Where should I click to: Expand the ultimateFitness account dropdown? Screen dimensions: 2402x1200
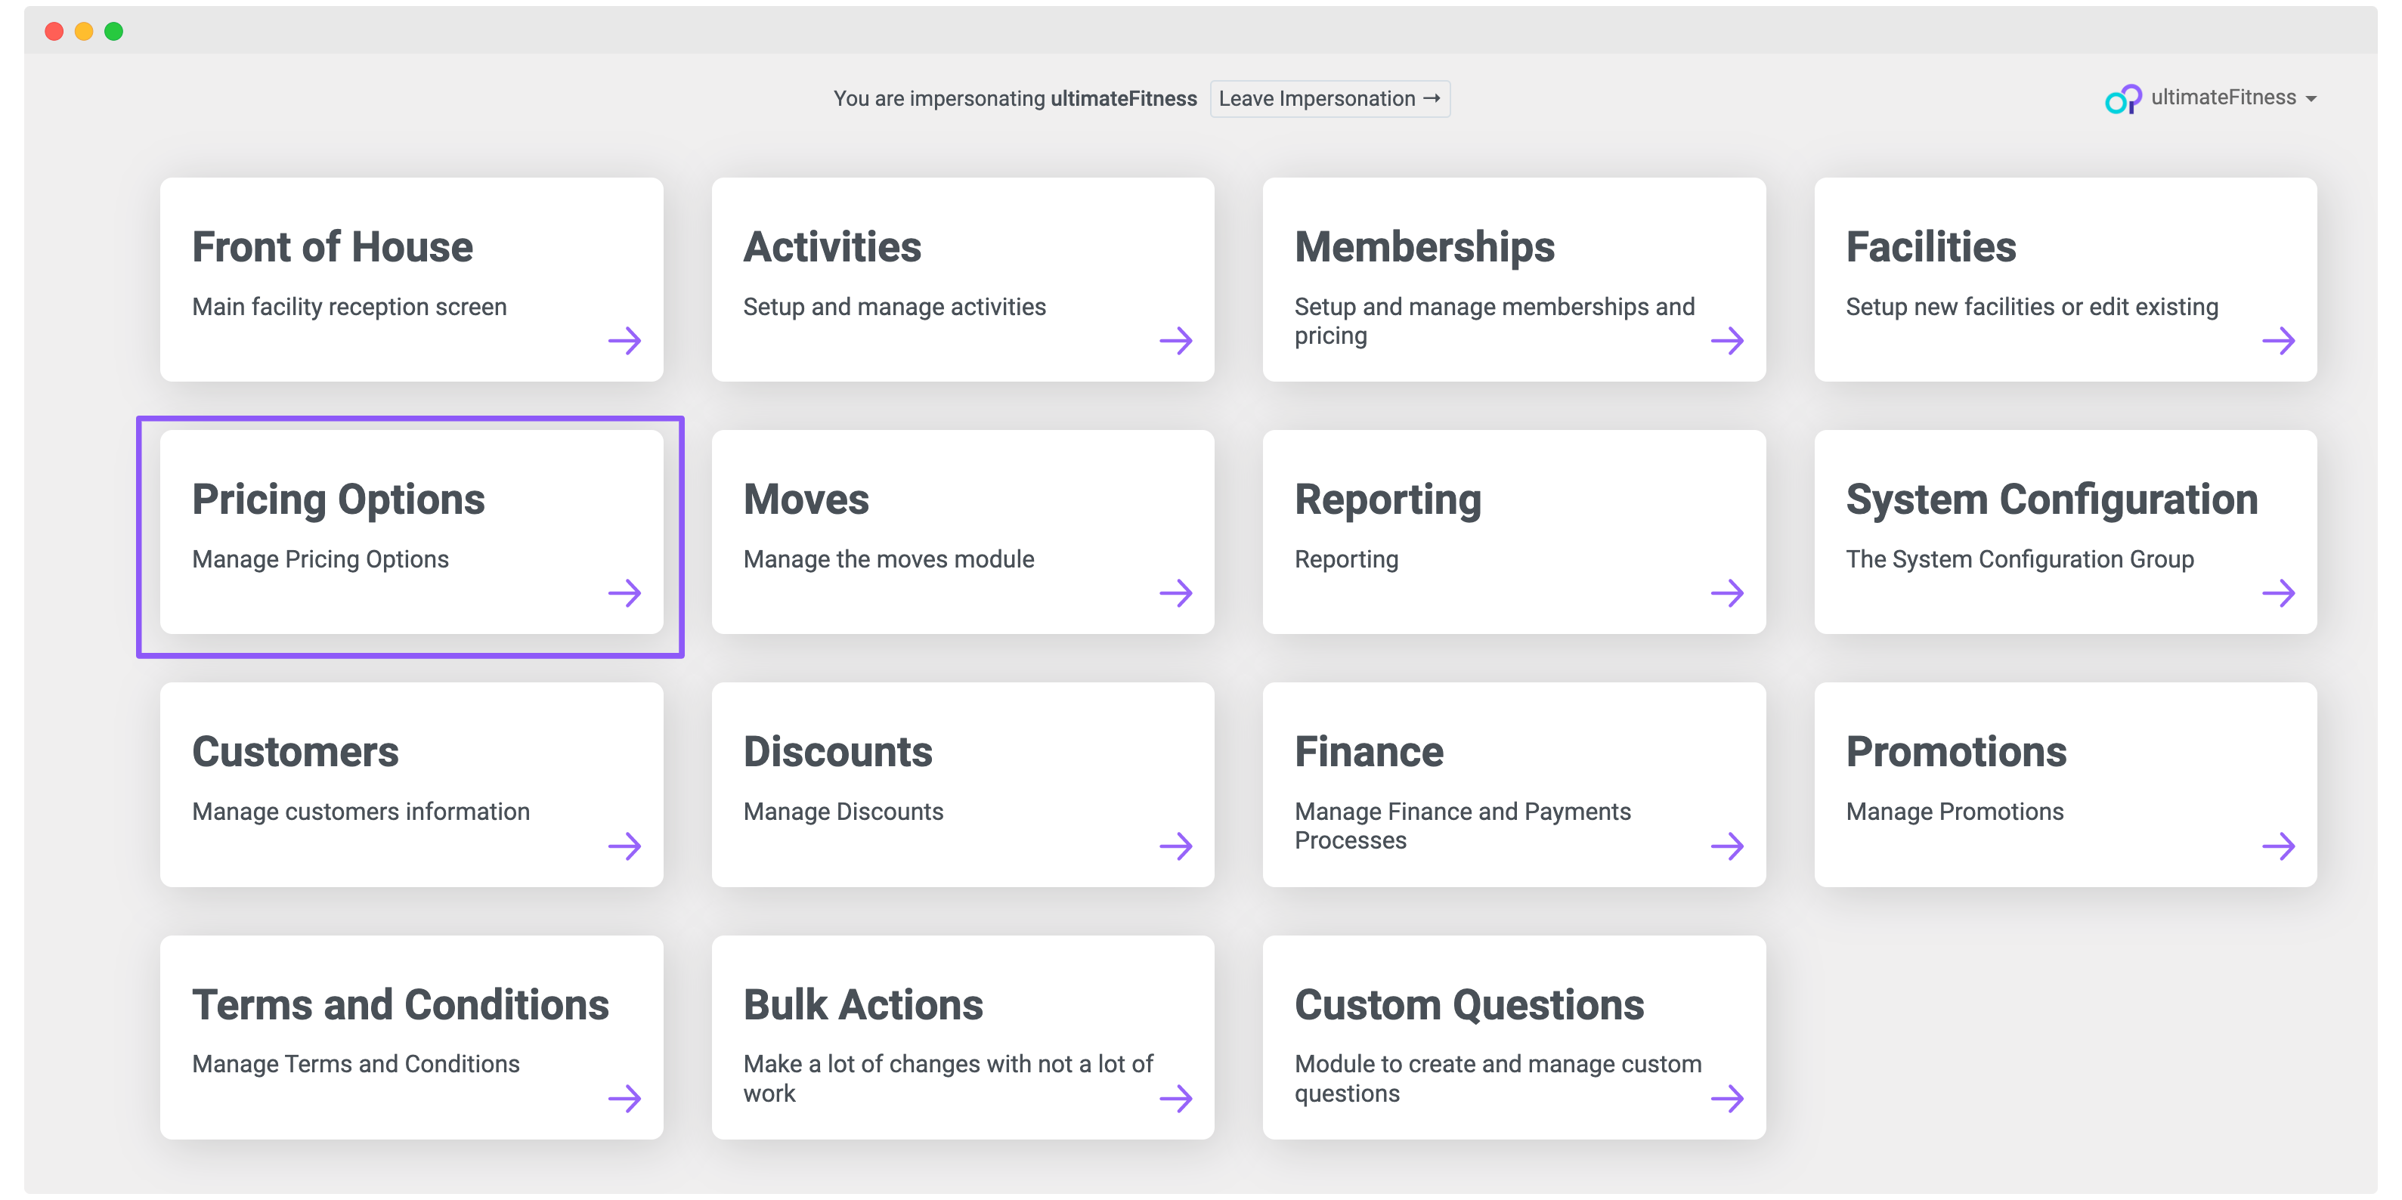2311,99
